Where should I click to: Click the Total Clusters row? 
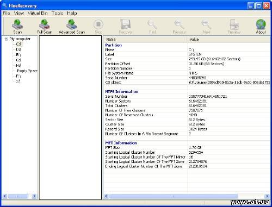coord(187,105)
